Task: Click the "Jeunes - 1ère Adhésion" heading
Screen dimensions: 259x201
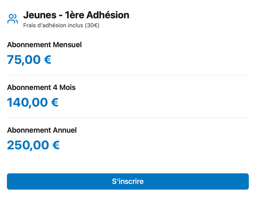Action: pyautogui.click(x=76, y=15)
